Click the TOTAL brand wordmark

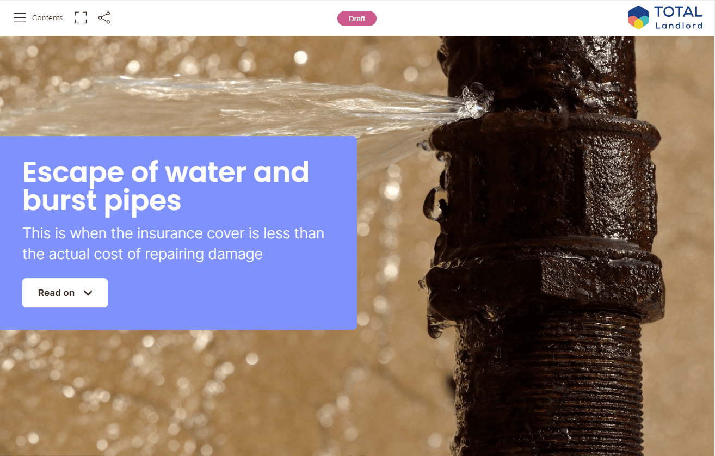coord(678,12)
